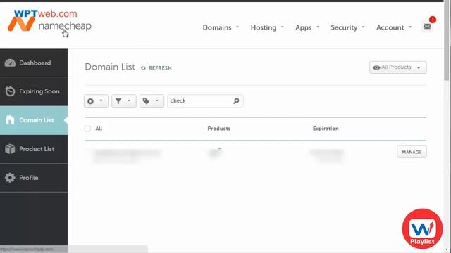This screenshot has height=253, width=451.
Task: Click the Expiring Soon clock icon
Action: coord(10,91)
